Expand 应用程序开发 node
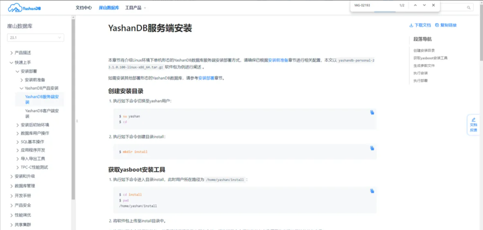Viewport: 483px width, 230px height. 18,150
